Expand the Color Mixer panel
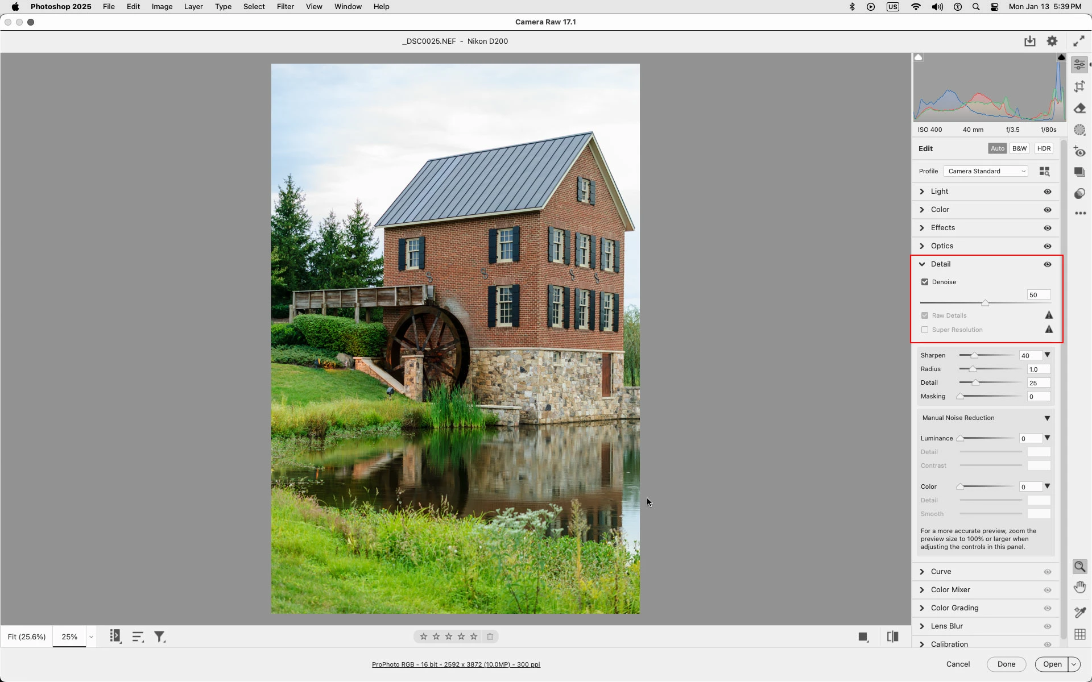The width and height of the screenshot is (1092, 682). pyautogui.click(x=950, y=590)
